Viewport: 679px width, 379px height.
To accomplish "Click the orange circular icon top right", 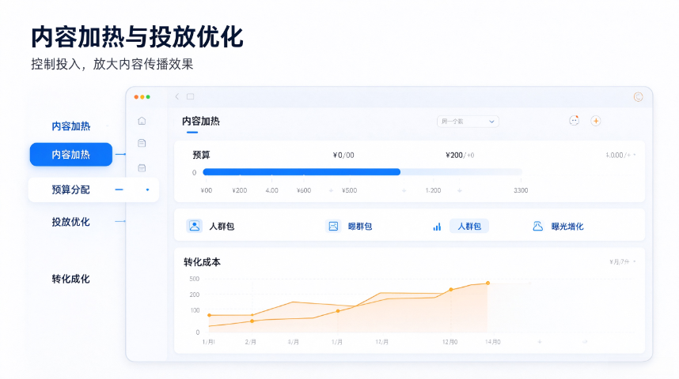I will click(x=638, y=97).
